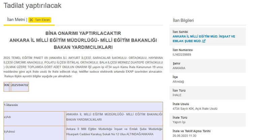Open ANKARA İL MİLLİ EĞİTİM MÜD. owner link
This screenshot has height=140, width=260.
(204, 39)
